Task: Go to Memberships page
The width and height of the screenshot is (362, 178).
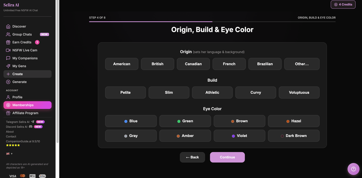Action: [28, 105]
